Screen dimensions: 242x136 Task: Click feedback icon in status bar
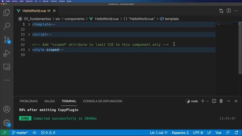[x=228, y=133]
